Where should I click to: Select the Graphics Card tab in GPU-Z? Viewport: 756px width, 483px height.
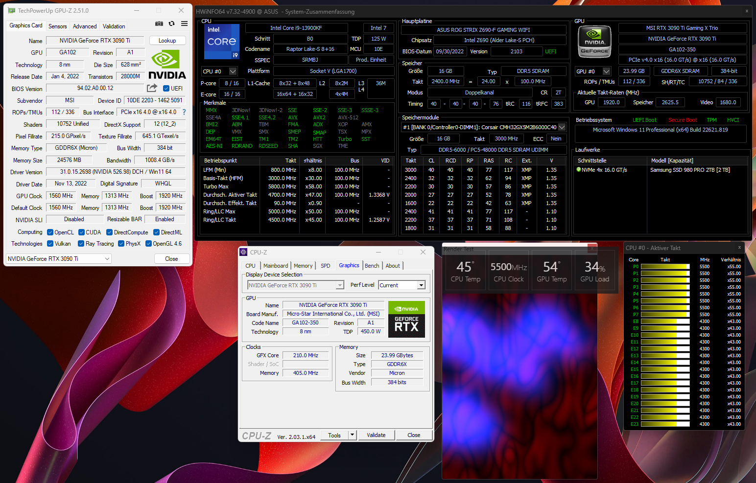(26, 25)
